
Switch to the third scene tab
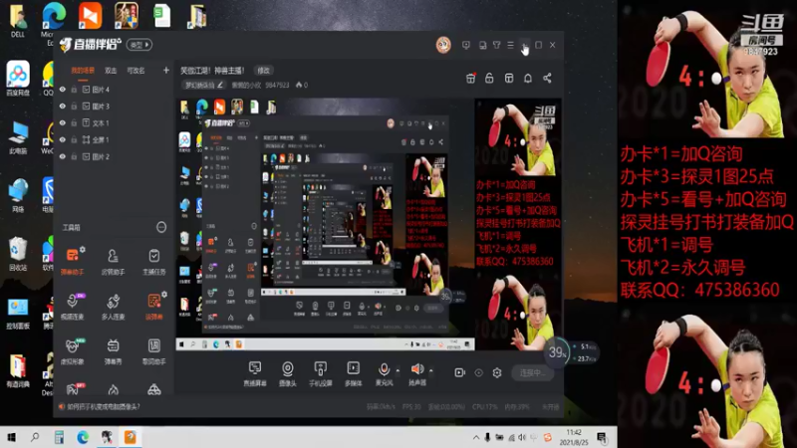[x=135, y=71]
